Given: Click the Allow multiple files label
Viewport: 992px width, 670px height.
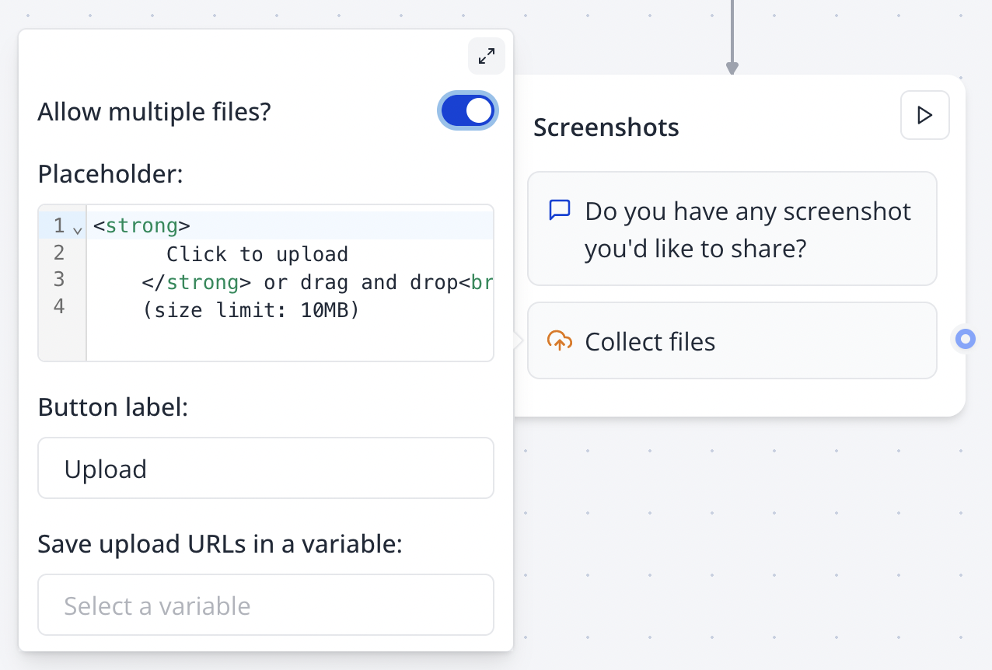Looking at the screenshot, I should click(x=154, y=111).
